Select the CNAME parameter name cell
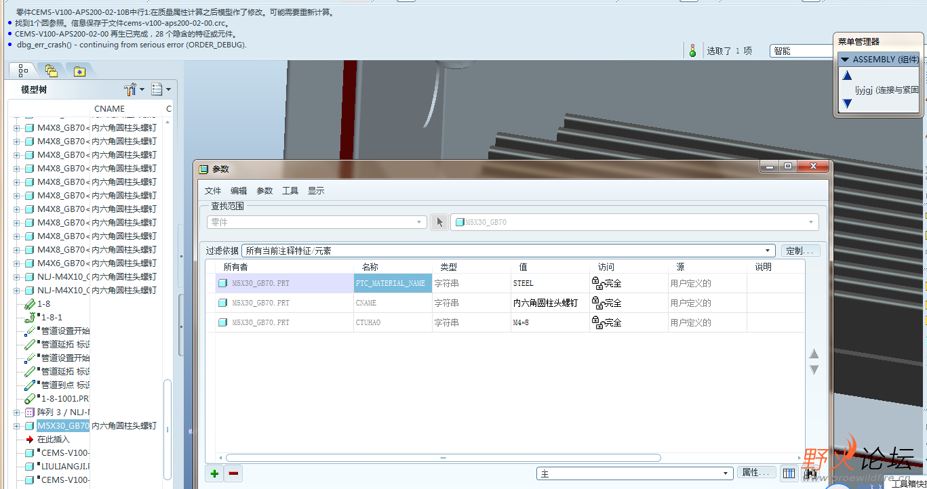This screenshot has height=489, width=927. pyautogui.click(x=393, y=303)
